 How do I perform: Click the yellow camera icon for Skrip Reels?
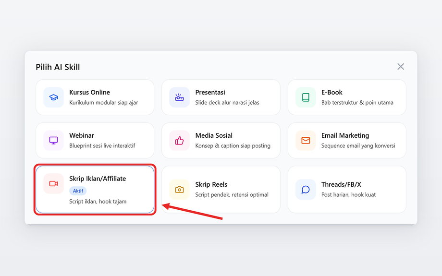click(179, 189)
